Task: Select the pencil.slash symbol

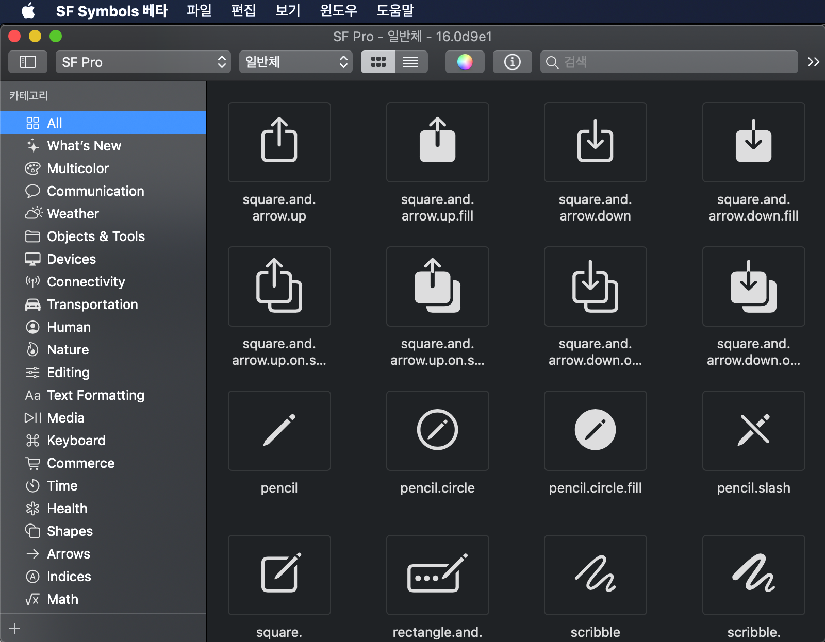Action: point(754,431)
